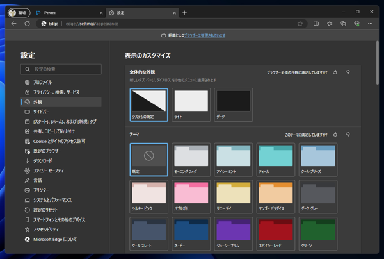Open the Edge "…" settings and more menu
The width and height of the screenshot is (384, 259).
(370, 24)
